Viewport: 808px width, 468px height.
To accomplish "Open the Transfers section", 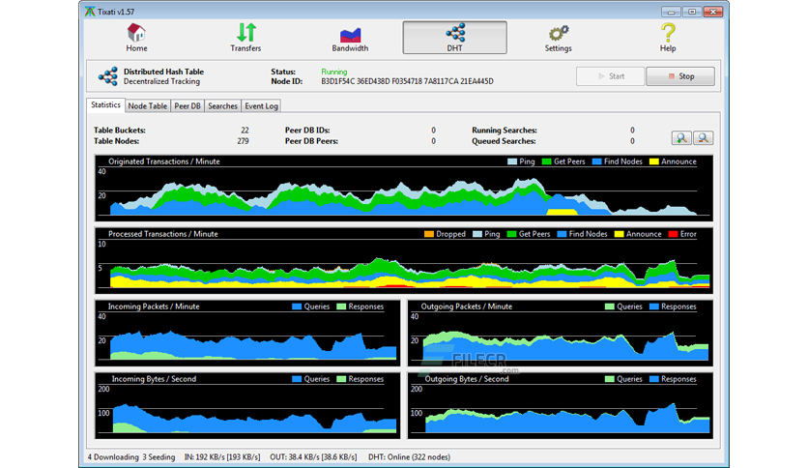I will pos(245,38).
